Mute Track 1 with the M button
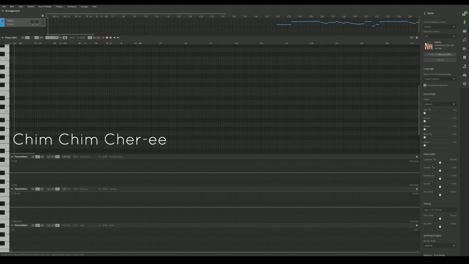This screenshot has height=264, width=469. [43, 21]
